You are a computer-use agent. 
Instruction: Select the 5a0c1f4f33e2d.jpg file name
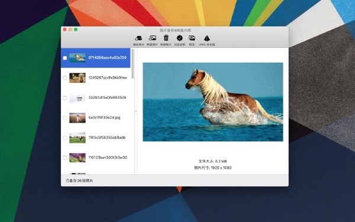(104, 118)
